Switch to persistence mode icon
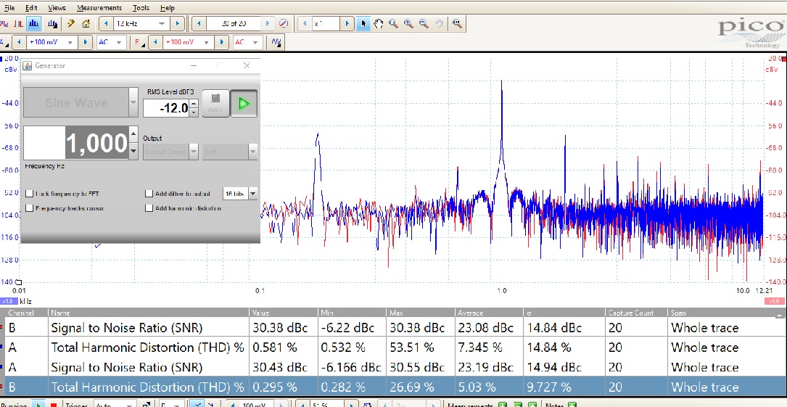787x407 pixels. click(x=19, y=24)
